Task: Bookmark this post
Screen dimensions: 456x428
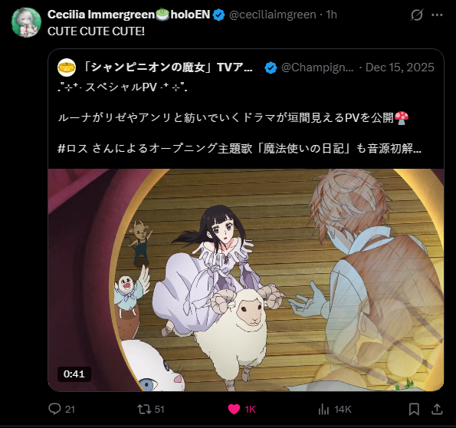Action: point(414,409)
